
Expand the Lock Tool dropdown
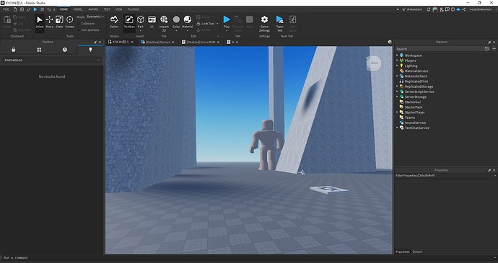tap(217, 24)
